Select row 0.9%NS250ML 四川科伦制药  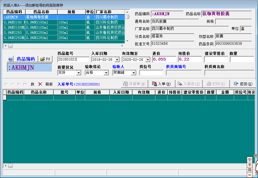64,38
